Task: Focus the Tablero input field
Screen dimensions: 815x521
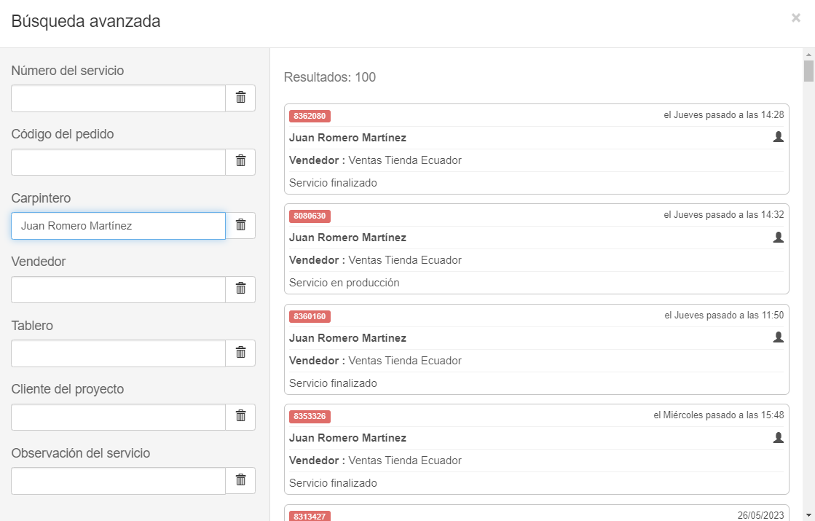Action: [x=118, y=353]
